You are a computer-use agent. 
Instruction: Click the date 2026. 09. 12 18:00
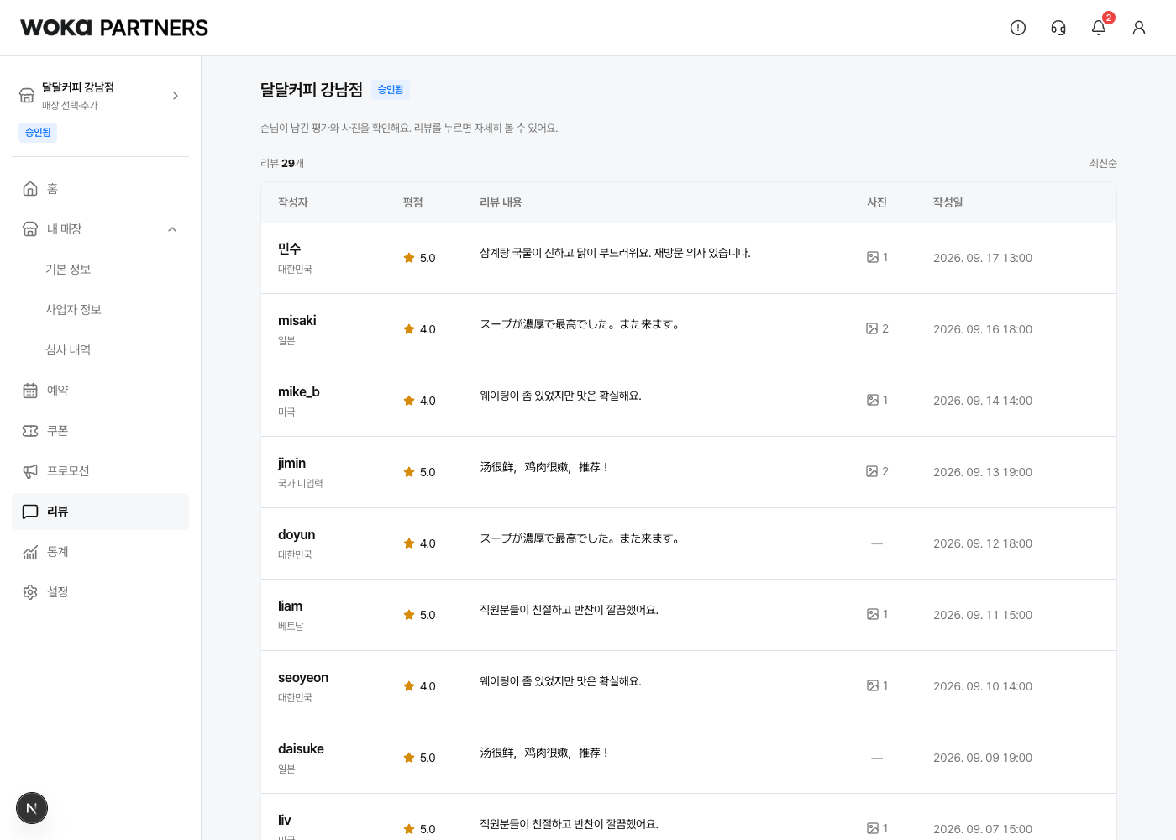coord(983,543)
